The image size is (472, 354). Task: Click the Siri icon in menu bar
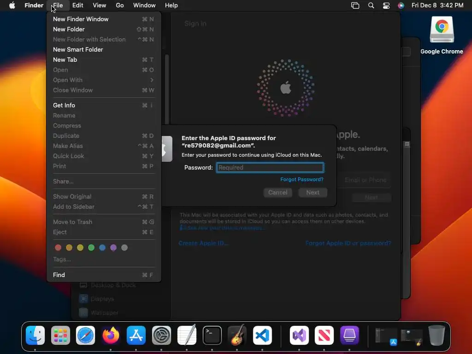click(401, 6)
